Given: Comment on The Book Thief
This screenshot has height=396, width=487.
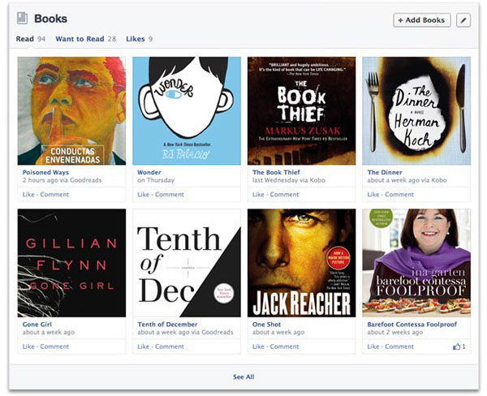Looking at the screenshot, I should pos(284,195).
